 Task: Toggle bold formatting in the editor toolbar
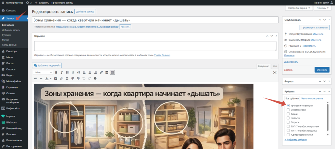(x=56, y=72)
